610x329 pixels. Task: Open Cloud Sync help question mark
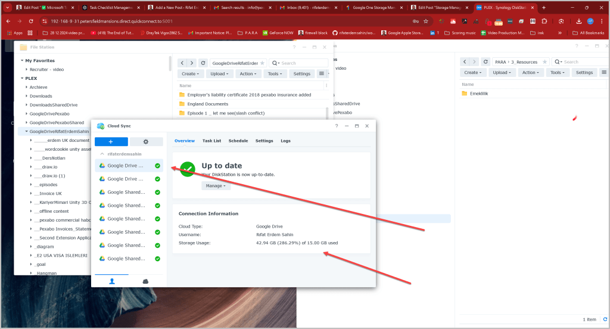pyautogui.click(x=337, y=126)
